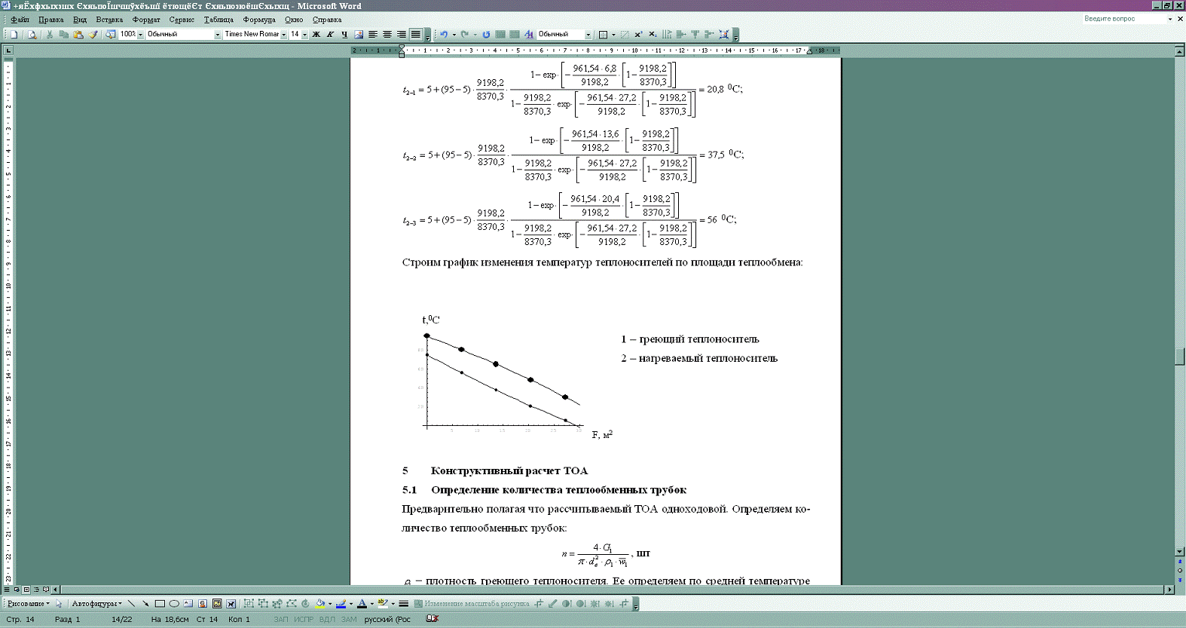Image resolution: width=1186 pixels, height=628 pixels.
Task: Open the Вставка menu
Action: [109, 20]
